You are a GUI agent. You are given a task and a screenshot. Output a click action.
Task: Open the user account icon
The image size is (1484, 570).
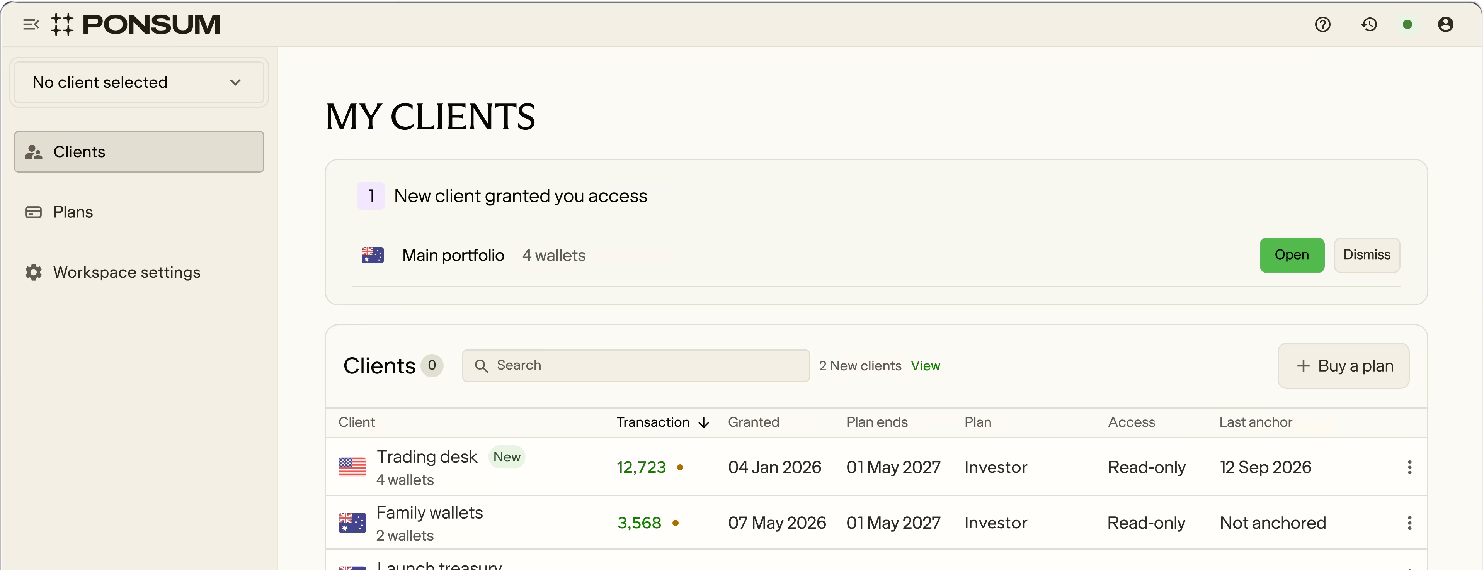click(1445, 24)
